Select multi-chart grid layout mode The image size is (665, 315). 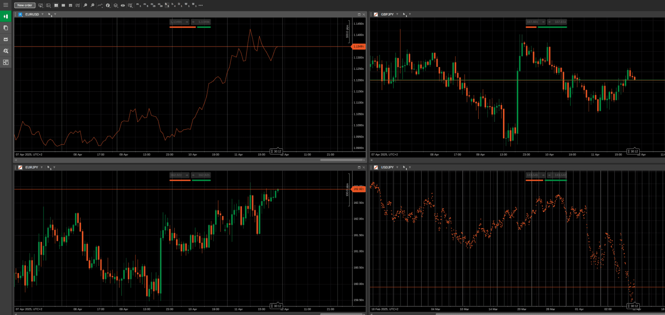[56, 5]
